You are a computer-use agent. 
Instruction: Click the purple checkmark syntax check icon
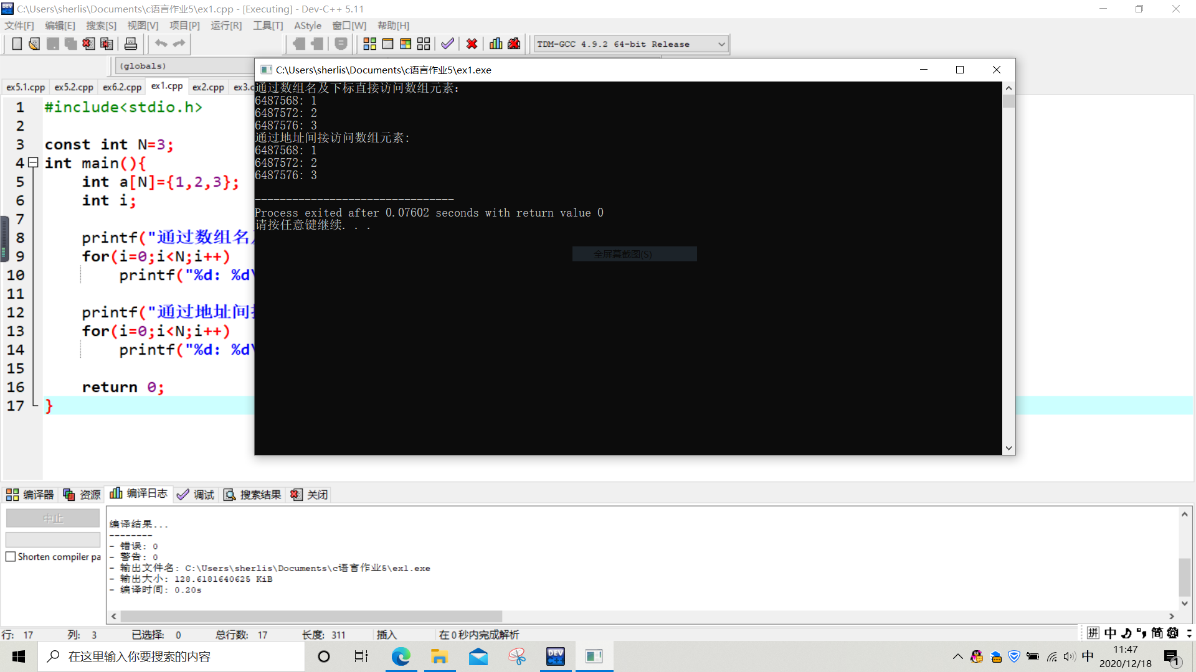[447, 44]
